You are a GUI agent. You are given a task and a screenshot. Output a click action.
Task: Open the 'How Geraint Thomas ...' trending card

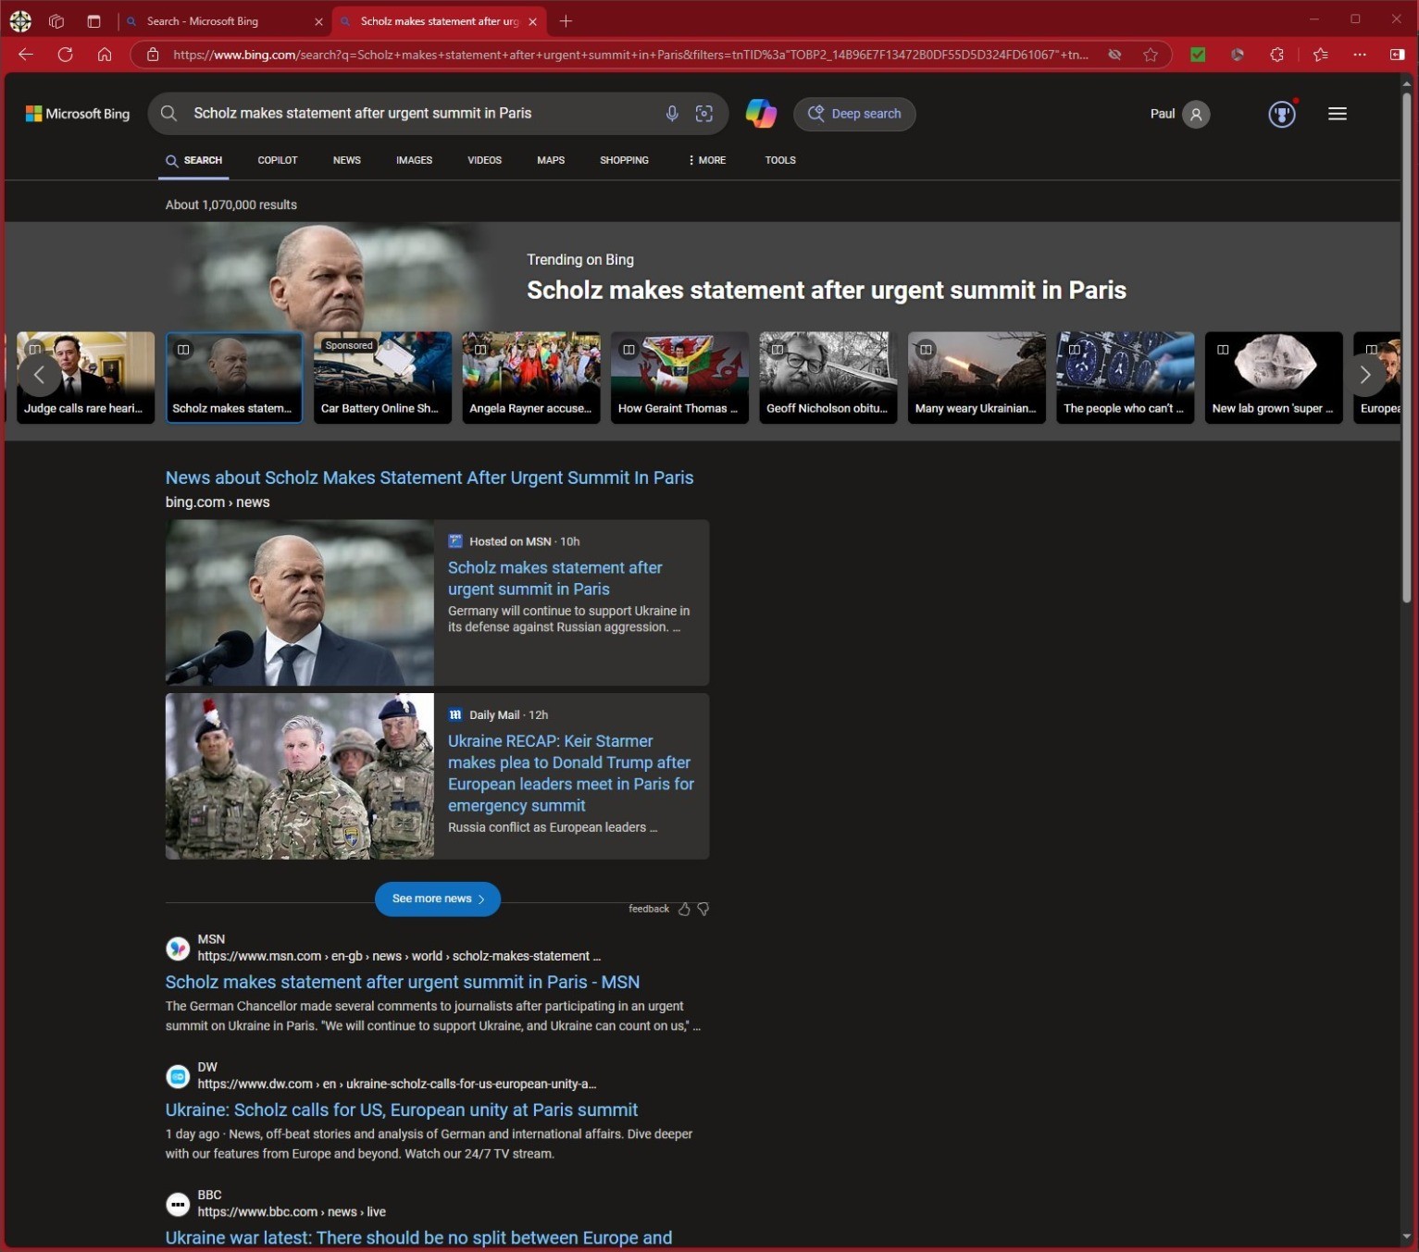coord(679,378)
